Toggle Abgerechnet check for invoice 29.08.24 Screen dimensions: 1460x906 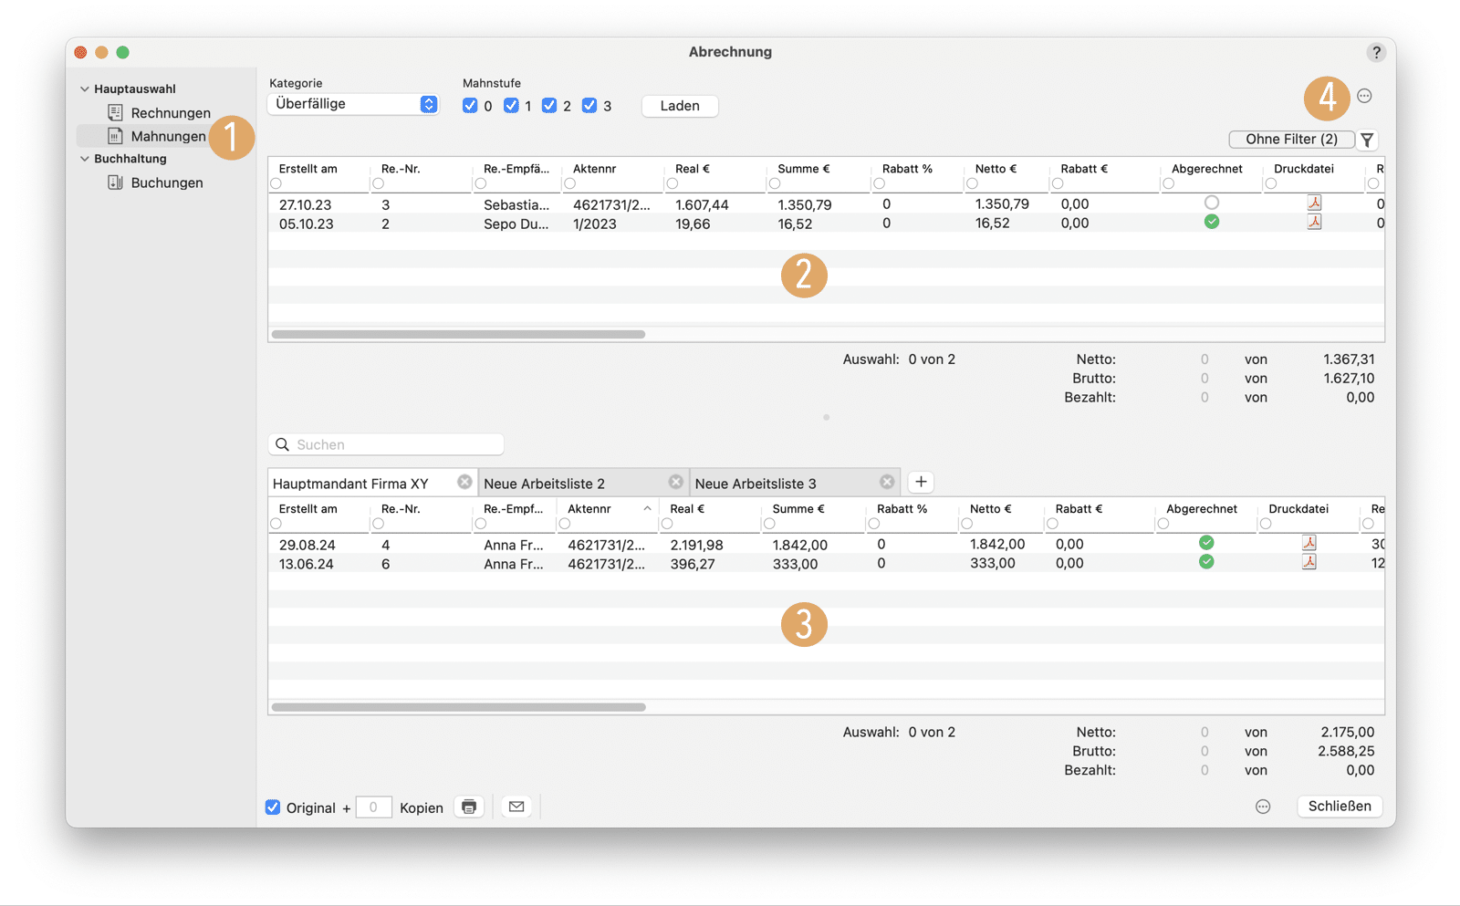pos(1206,543)
